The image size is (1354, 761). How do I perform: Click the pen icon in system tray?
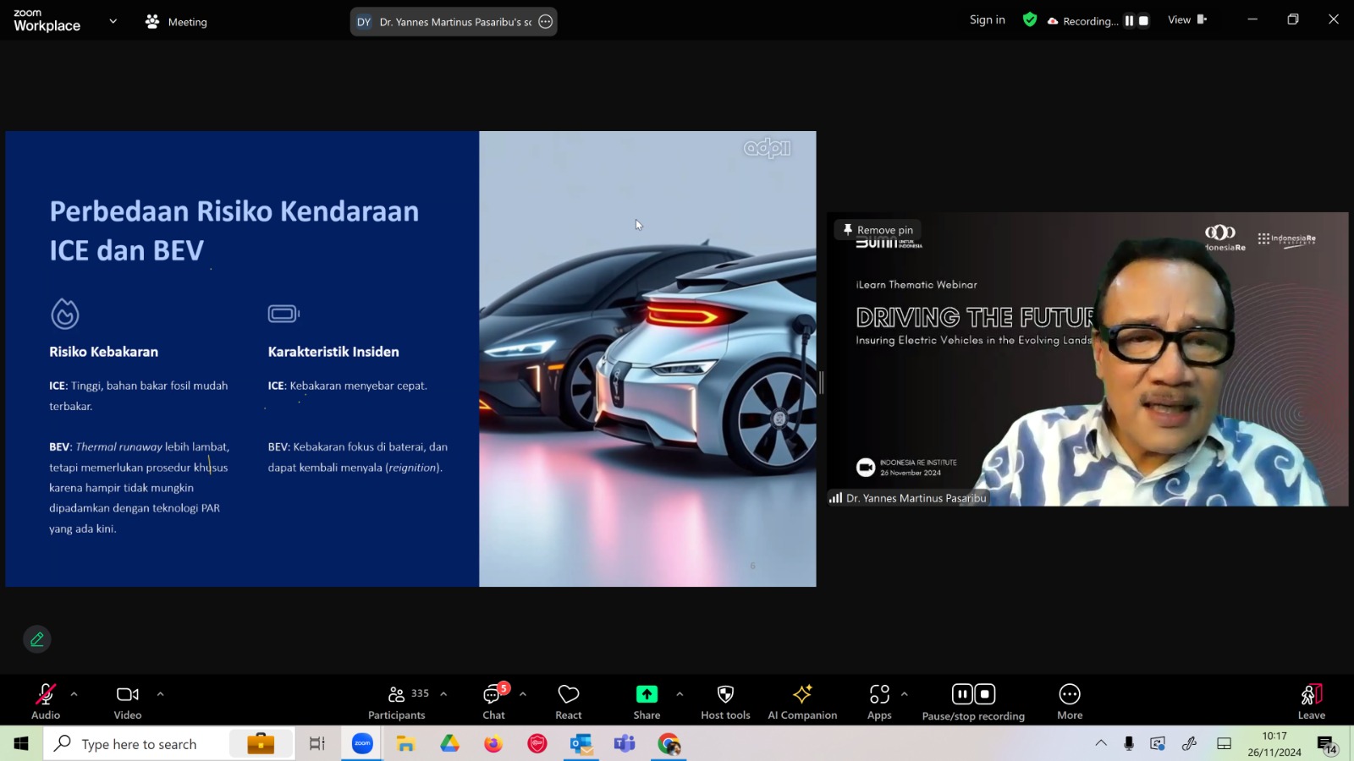point(1190,743)
